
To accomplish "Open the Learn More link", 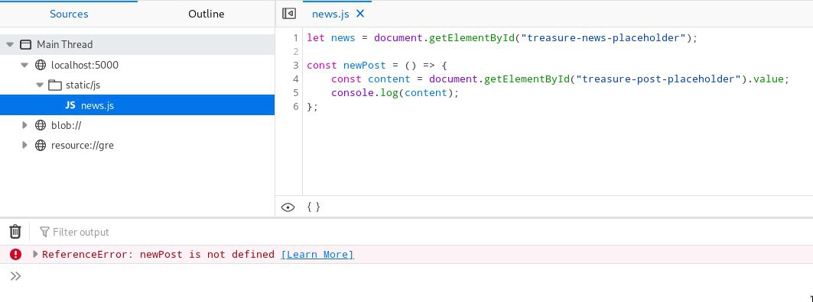I will [x=317, y=255].
